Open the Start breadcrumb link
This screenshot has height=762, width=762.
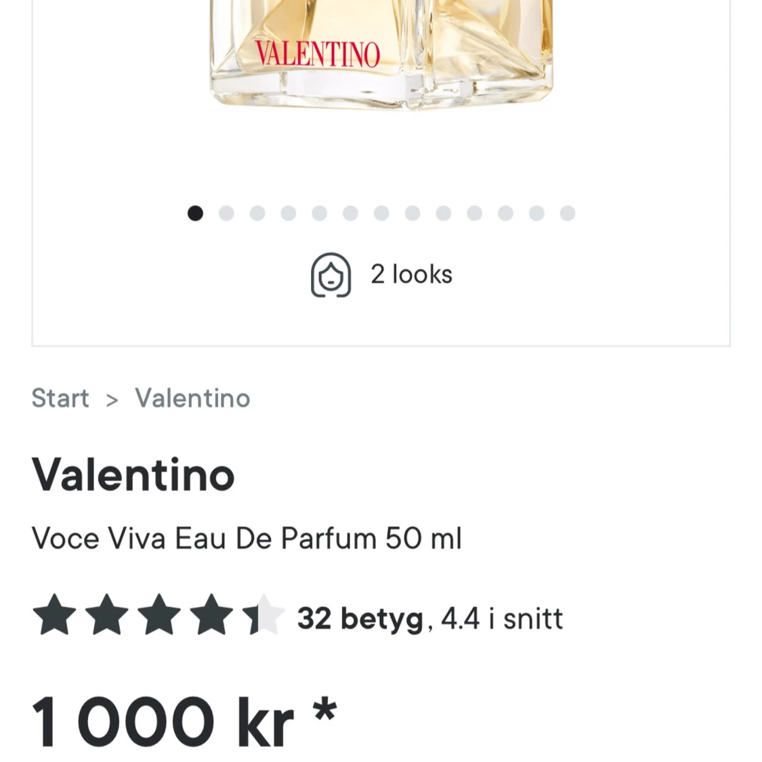pyautogui.click(x=60, y=398)
